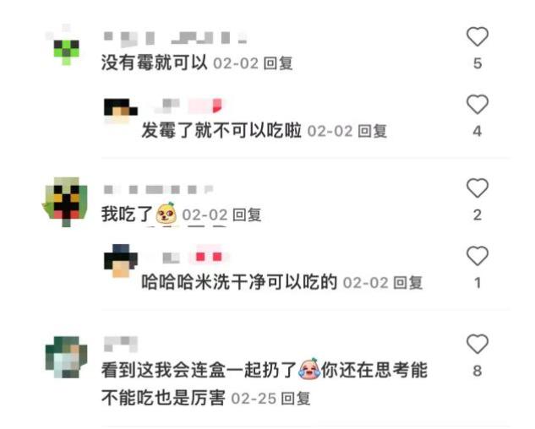Reply to 哈哈哈米洗干净可以吃的
Screen dimensions: 535x429
[408, 283]
